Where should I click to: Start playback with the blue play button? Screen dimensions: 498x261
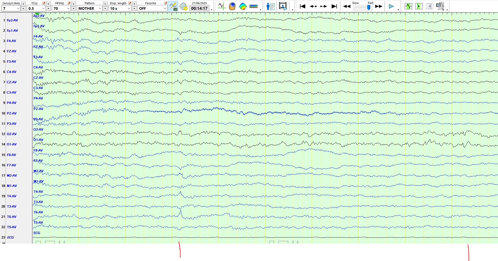click(391, 6)
